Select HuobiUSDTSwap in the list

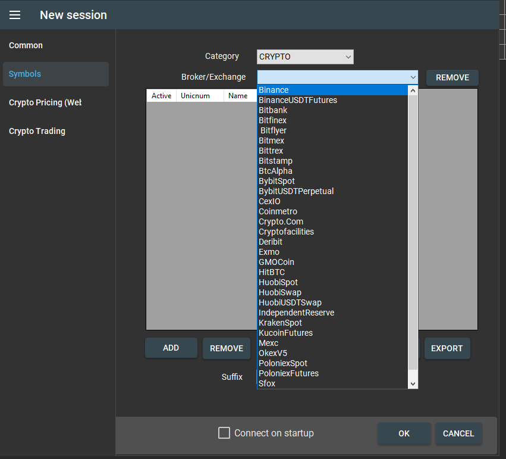333,302
